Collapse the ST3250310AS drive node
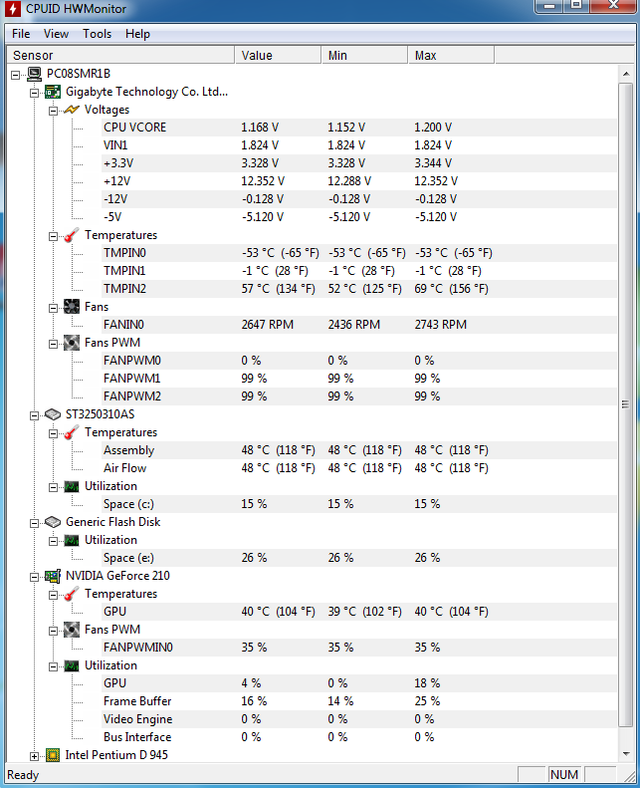The image size is (640, 788). coord(34,415)
